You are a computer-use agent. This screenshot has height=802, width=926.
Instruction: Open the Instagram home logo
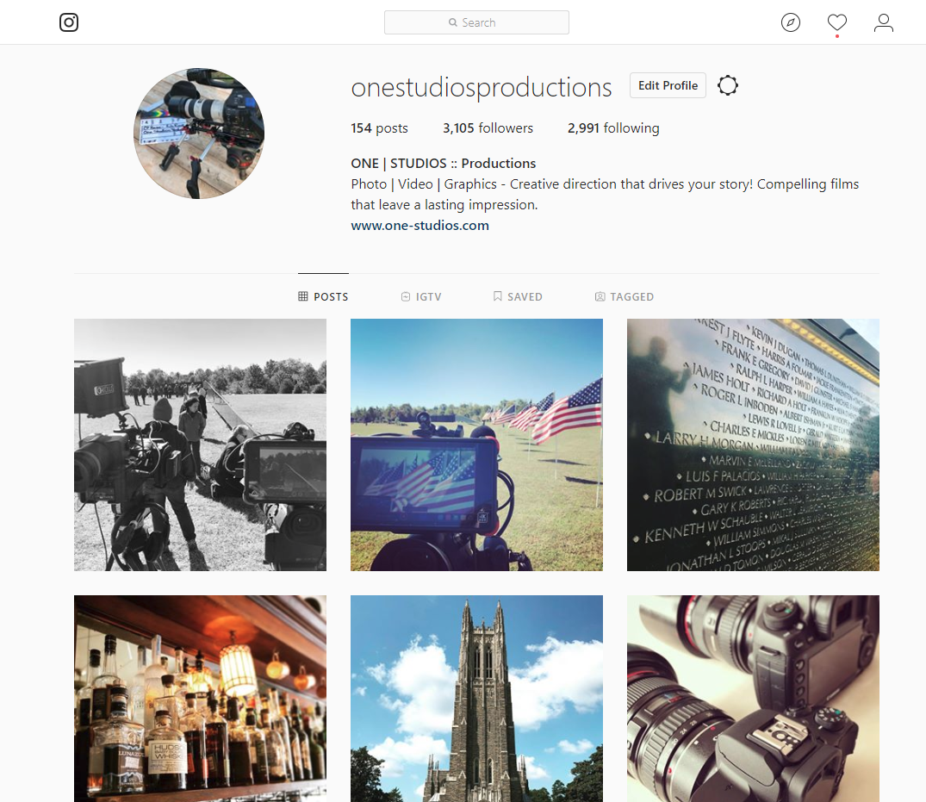69,22
